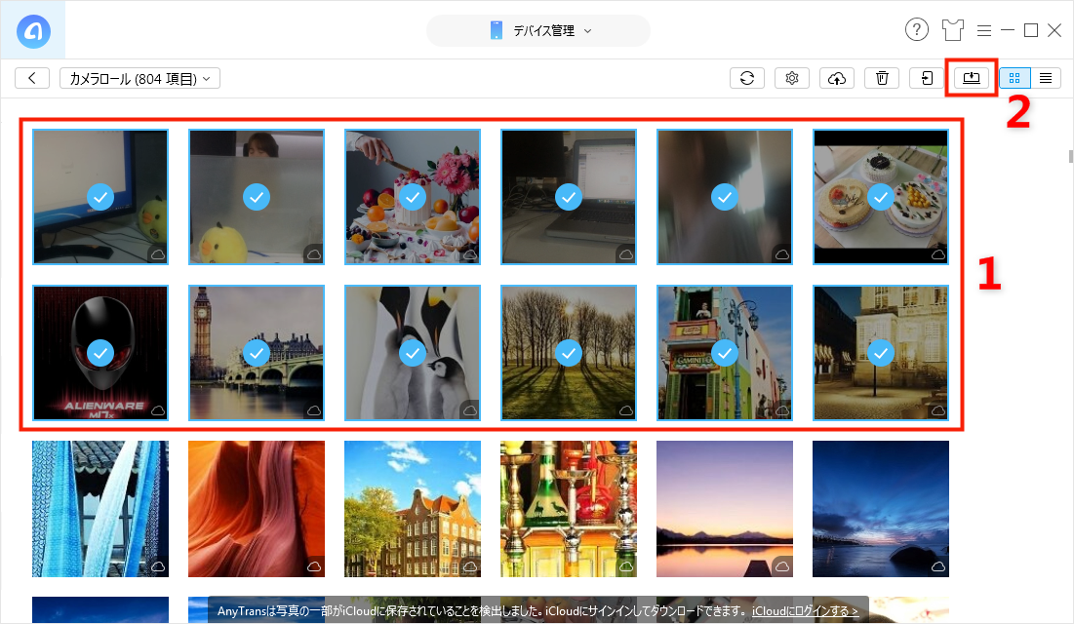
Task: Click cloud icon on canyon rock photo
Action: 314,566
